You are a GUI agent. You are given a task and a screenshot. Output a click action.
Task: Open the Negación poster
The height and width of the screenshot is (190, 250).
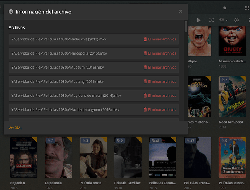click(x=24, y=157)
